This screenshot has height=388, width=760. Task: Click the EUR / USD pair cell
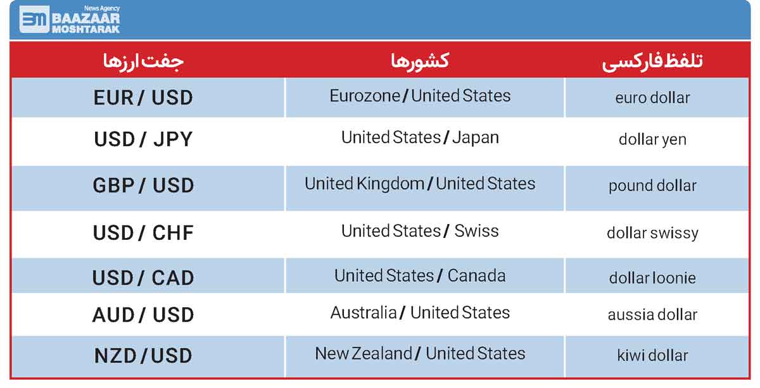tap(143, 97)
